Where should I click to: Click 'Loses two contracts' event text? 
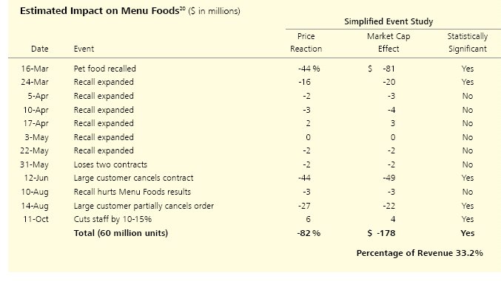click(110, 164)
